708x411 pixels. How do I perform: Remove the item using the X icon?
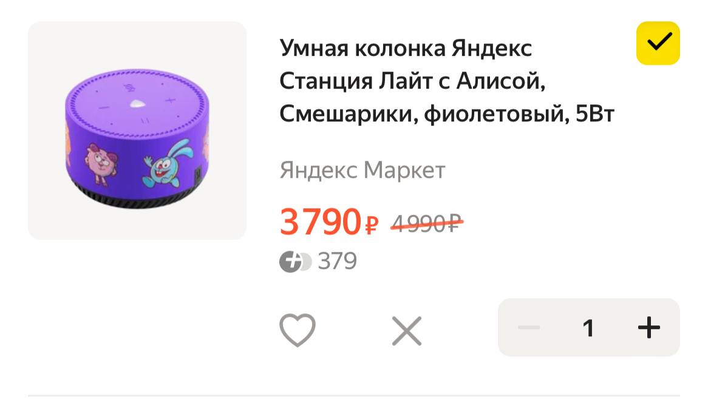(x=406, y=331)
